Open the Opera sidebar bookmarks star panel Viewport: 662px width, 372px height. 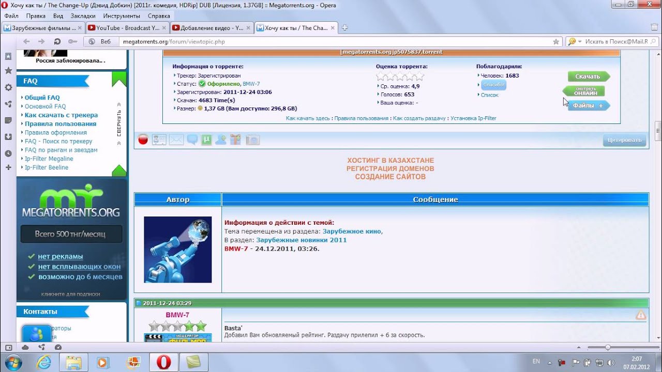[x=8, y=71]
